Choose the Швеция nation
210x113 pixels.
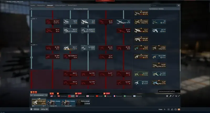(x=128, y=96)
